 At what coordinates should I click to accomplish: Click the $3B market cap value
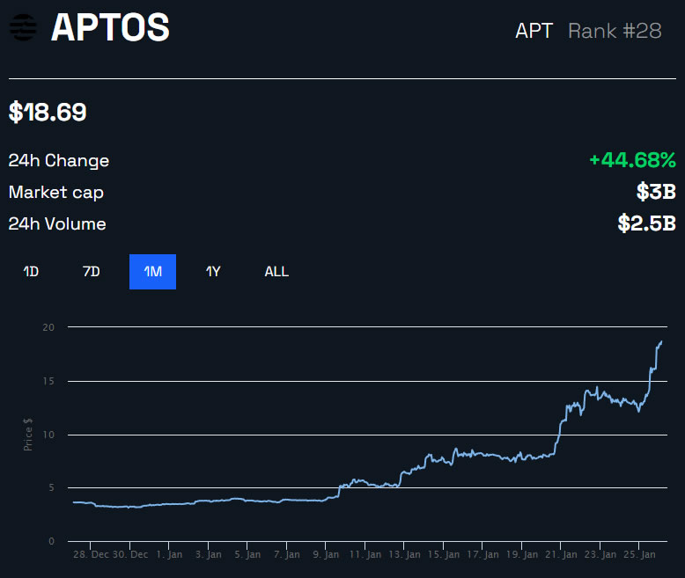point(655,192)
